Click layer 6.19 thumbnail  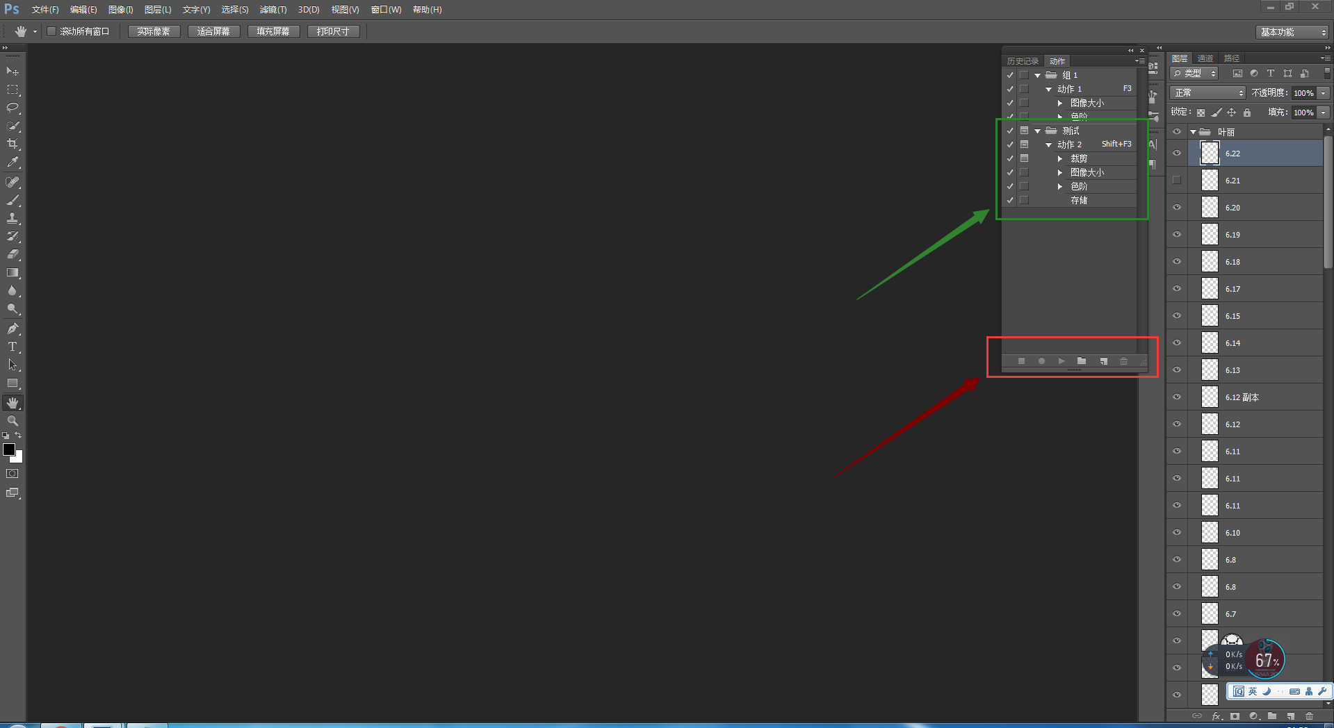1210,235
